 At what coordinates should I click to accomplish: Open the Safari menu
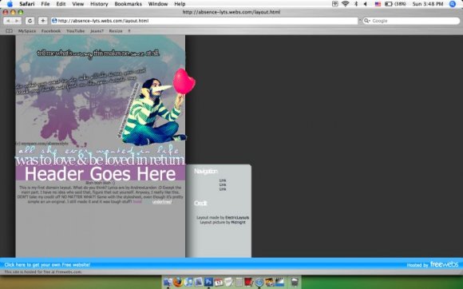27,4
